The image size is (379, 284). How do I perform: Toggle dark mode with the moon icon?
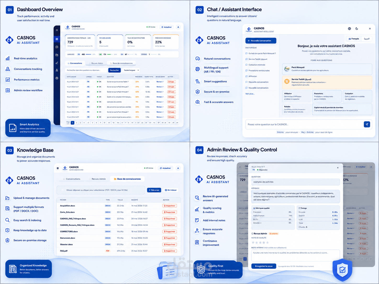[357, 29]
